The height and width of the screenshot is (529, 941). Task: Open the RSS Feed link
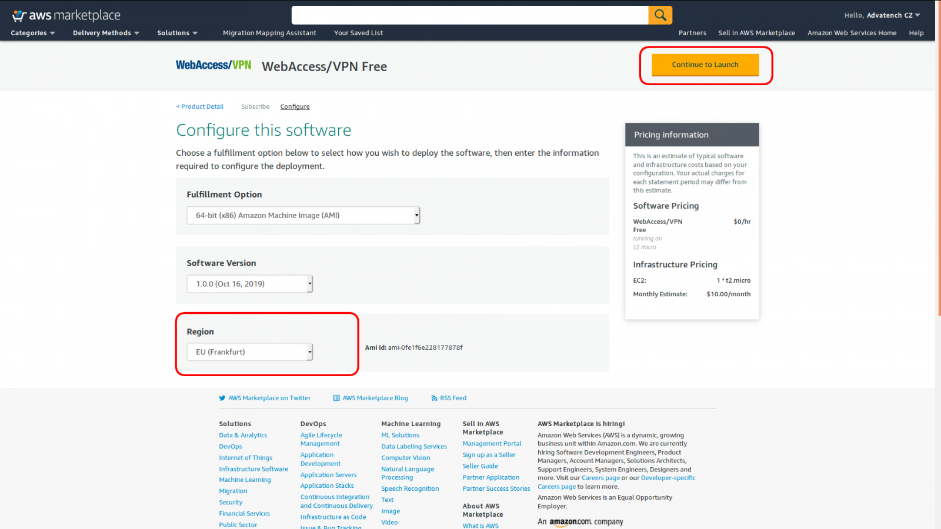click(x=452, y=398)
